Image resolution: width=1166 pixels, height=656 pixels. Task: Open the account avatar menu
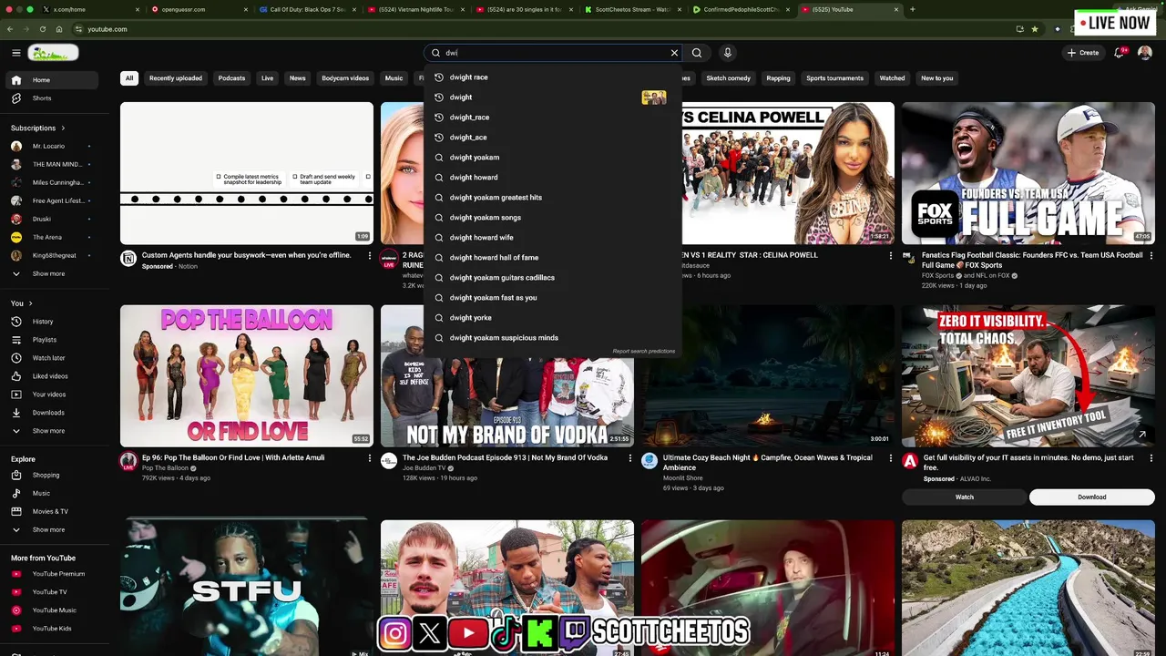tap(1145, 53)
